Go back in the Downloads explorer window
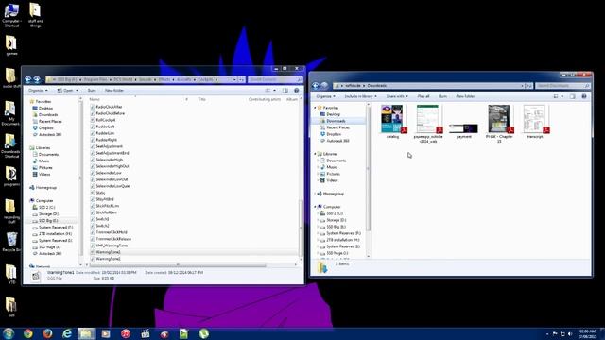The height and width of the screenshot is (340, 605). (315, 86)
